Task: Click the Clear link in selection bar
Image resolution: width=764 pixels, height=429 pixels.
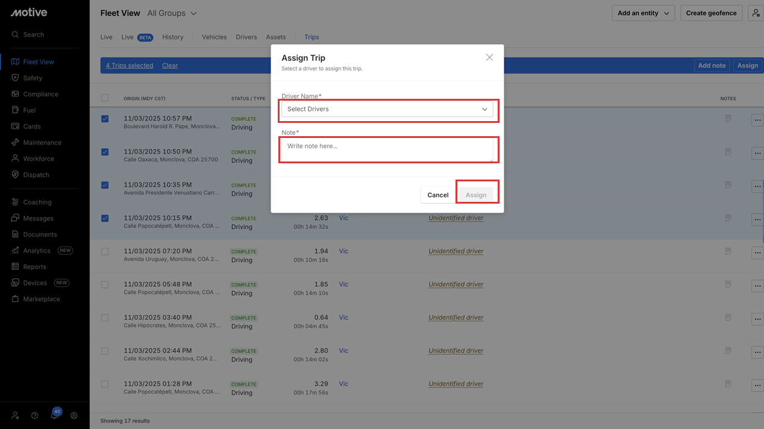Action: point(170,66)
